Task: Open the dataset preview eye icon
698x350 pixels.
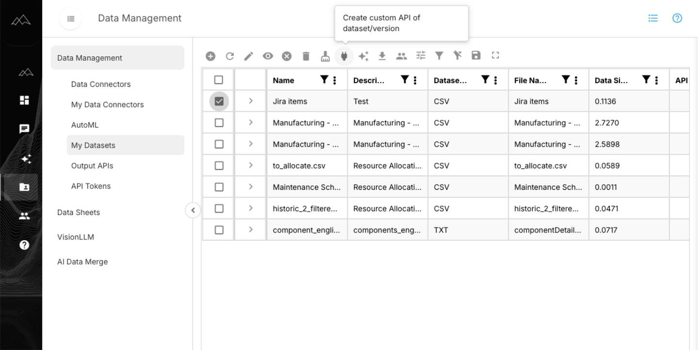Action: 268,55
